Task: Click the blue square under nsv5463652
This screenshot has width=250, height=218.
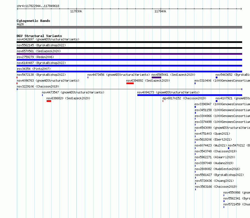Action: pyautogui.click(x=217, y=77)
